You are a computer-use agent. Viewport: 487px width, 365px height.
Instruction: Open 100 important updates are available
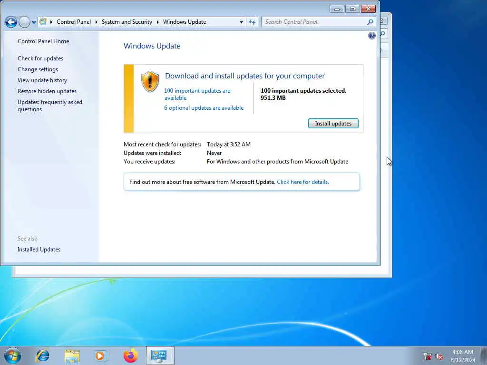point(197,94)
